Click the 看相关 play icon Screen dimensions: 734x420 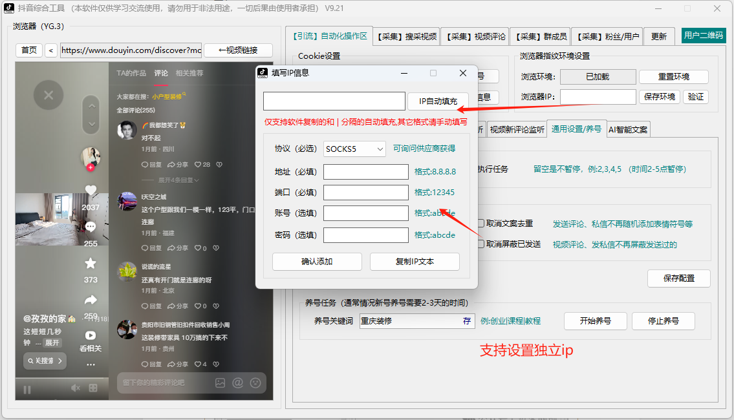coord(89,335)
